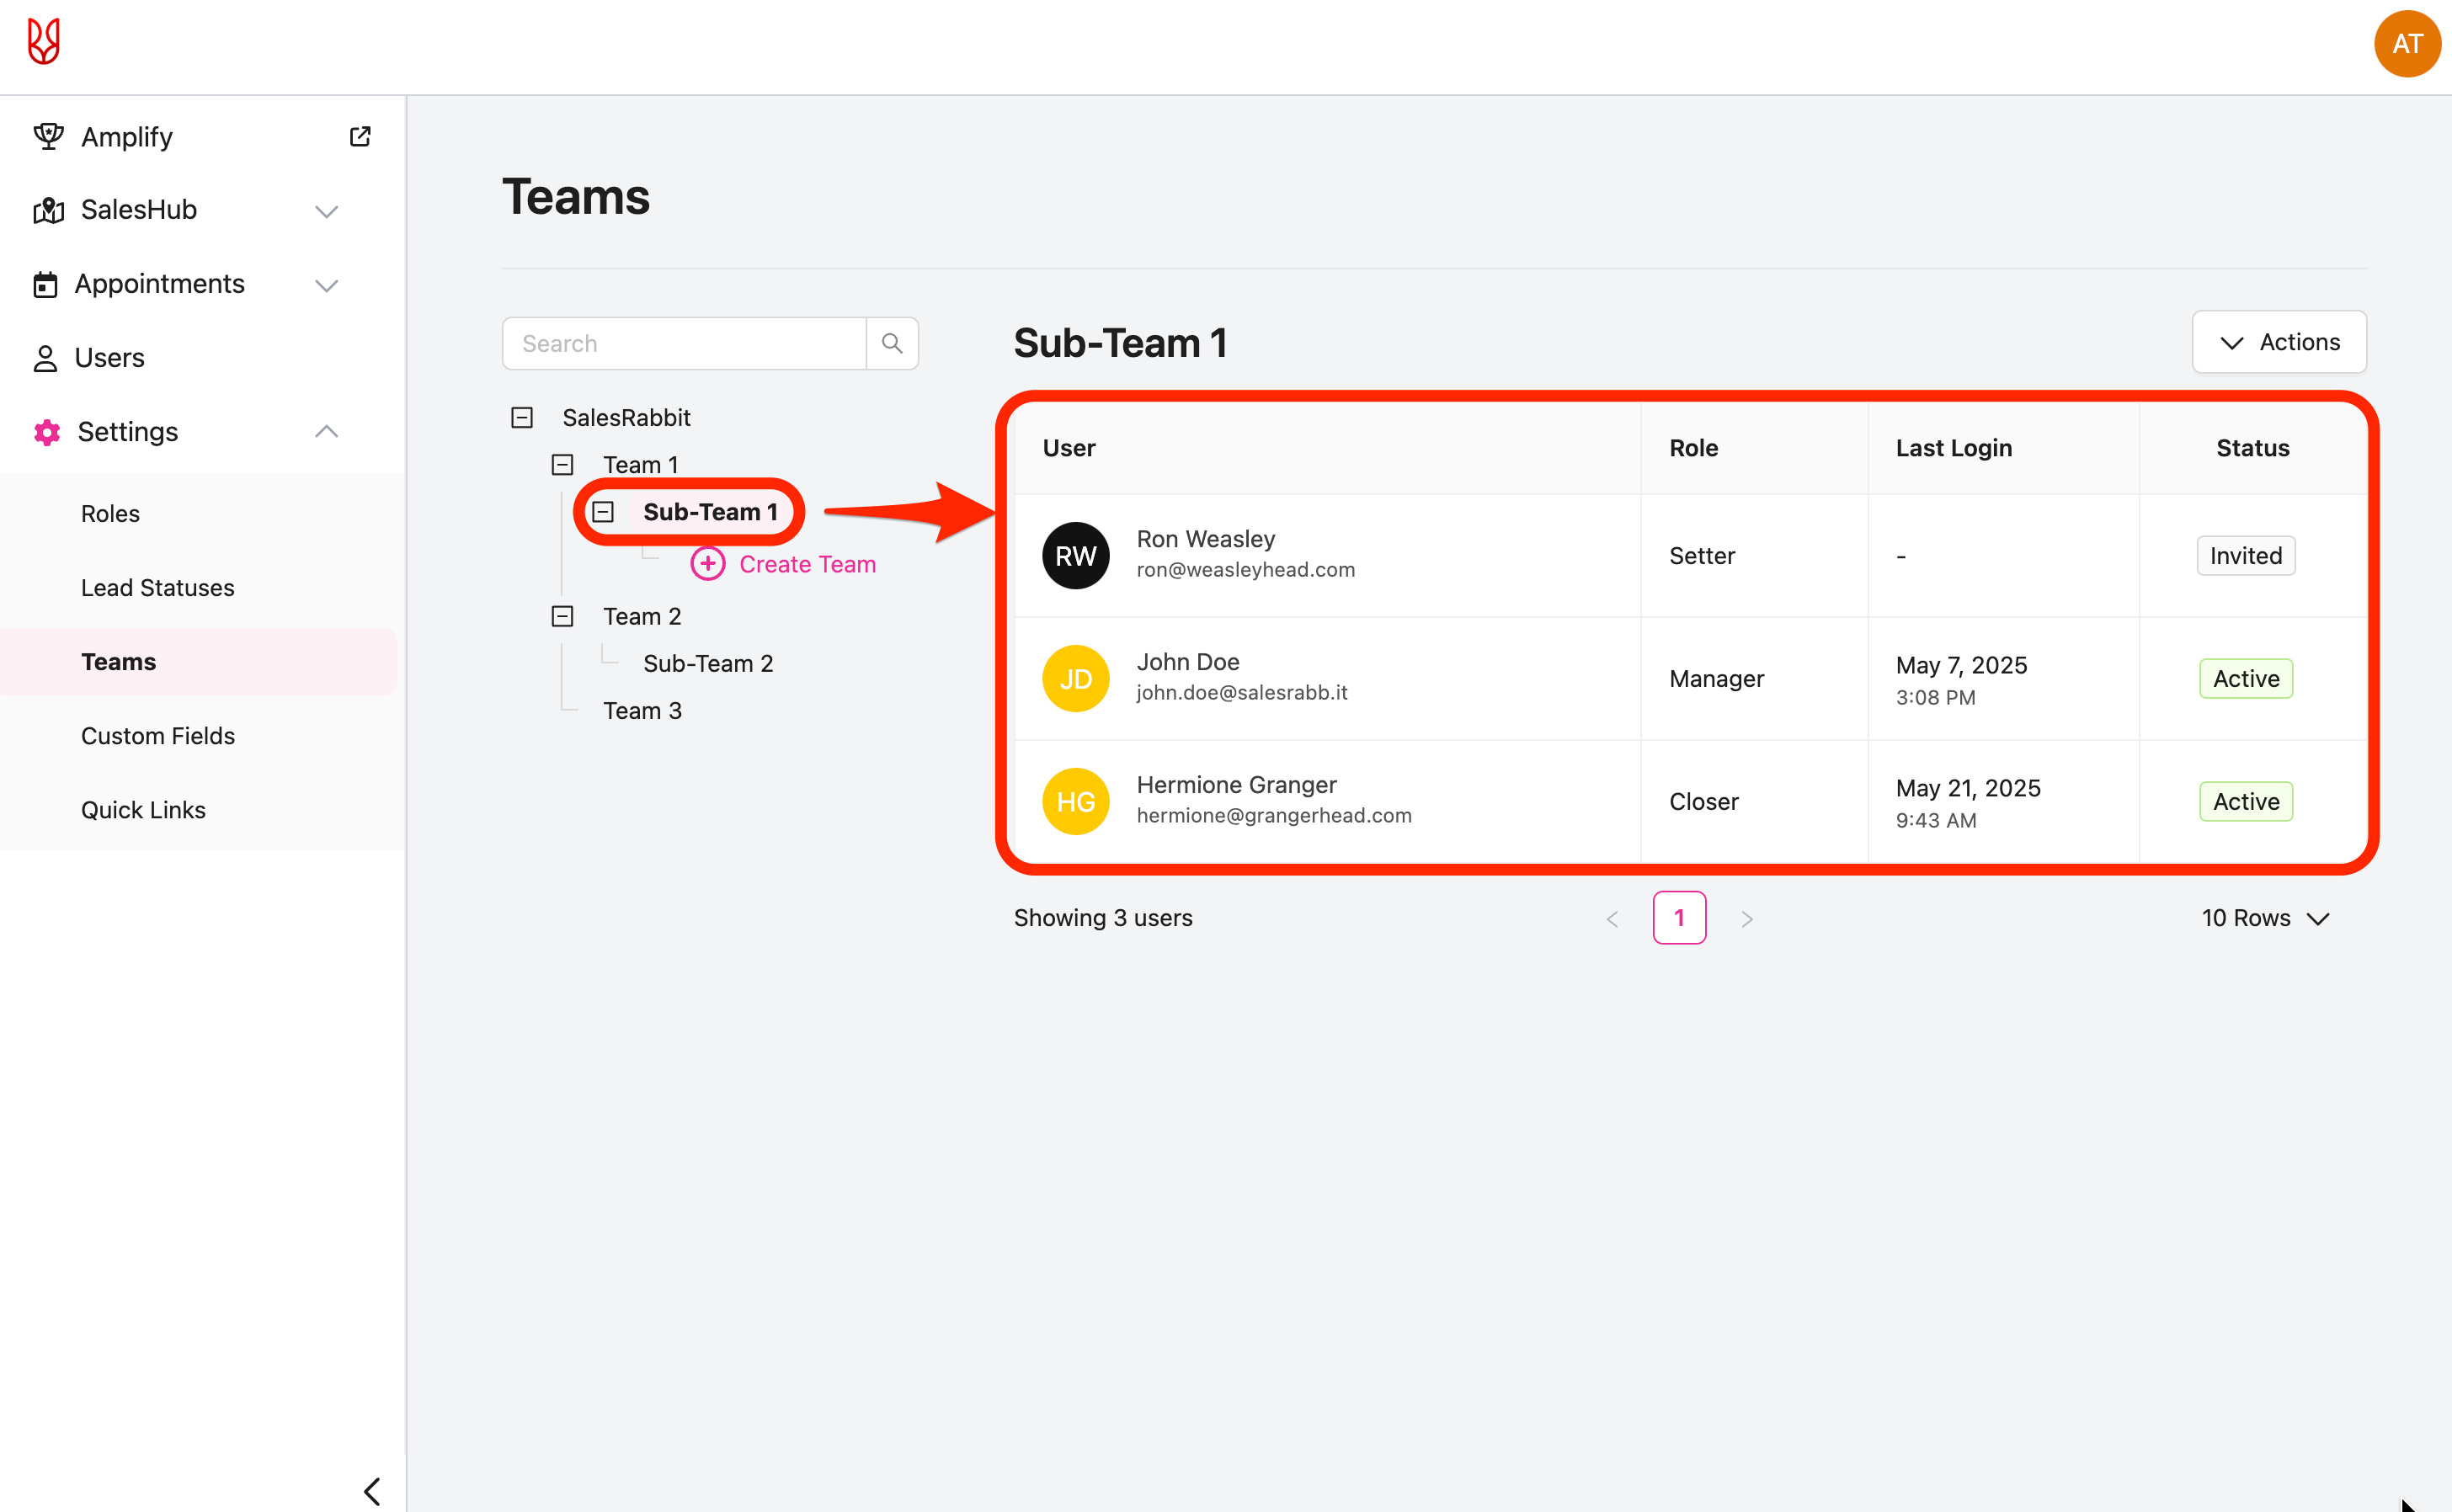
Task: Click the team Search input field
Action: click(x=684, y=344)
